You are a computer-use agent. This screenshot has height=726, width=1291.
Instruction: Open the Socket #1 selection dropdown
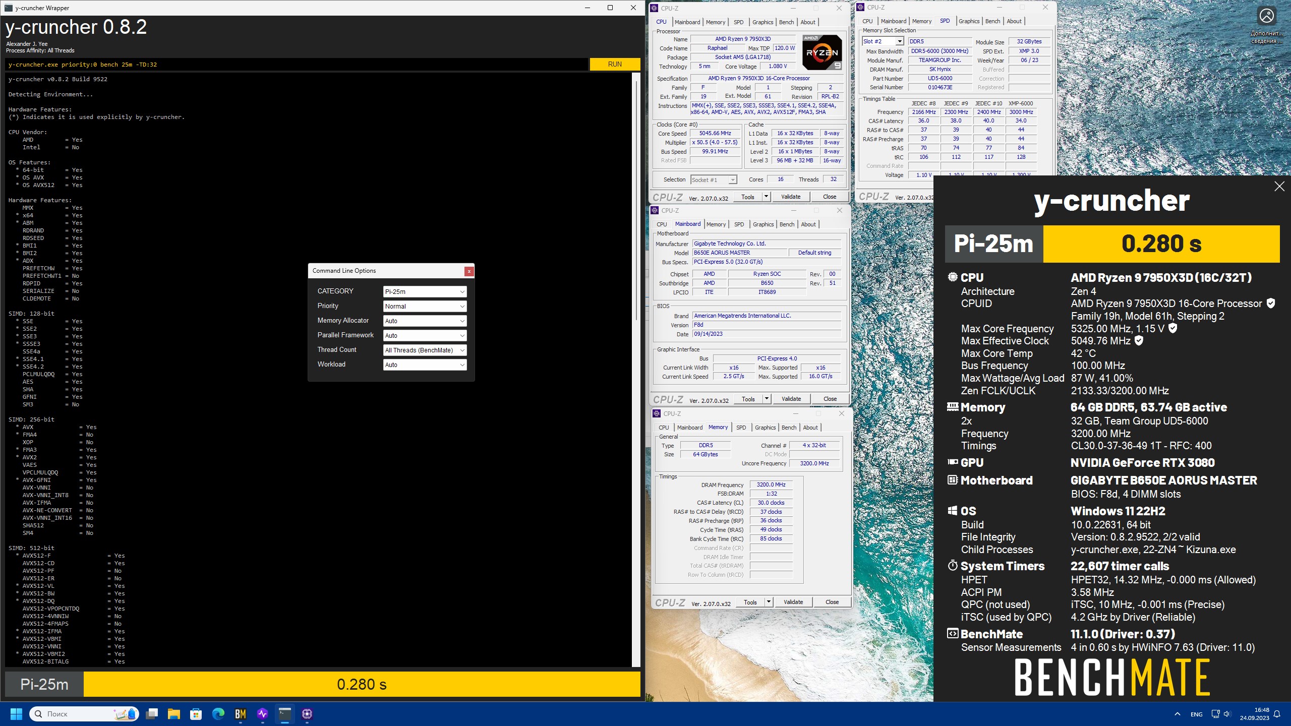[x=714, y=180]
